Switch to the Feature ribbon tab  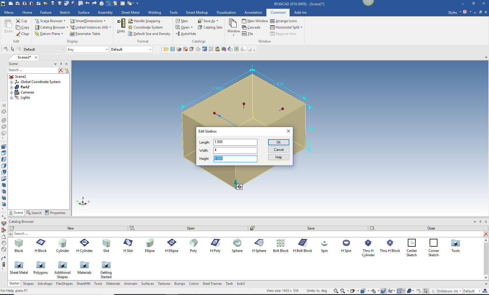pyautogui.click(x=46, y=13)
